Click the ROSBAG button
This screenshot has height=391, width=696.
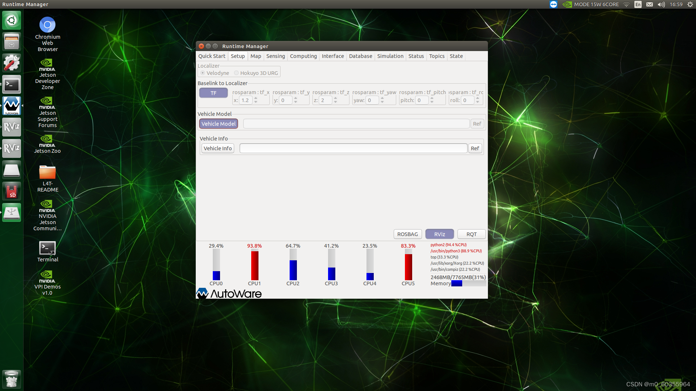click(407, 234)
